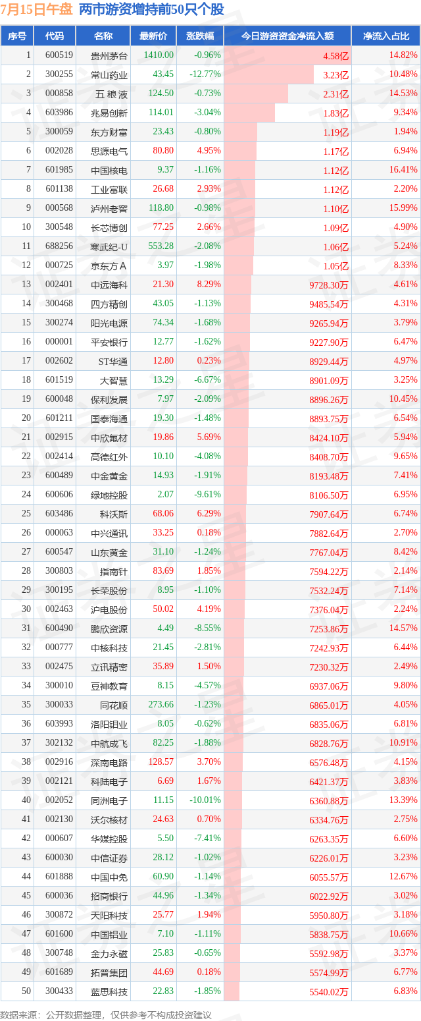Image resolution: width=421 pixels, height=1021 pixels.
Task: Click the 中国中免 stock name
Action: click(109, 877)
